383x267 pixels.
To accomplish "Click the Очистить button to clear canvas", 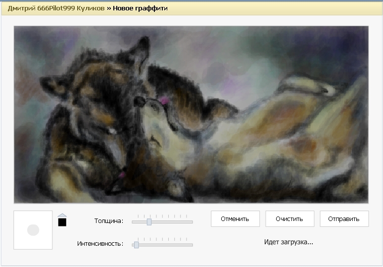I will tap(289, 219).
